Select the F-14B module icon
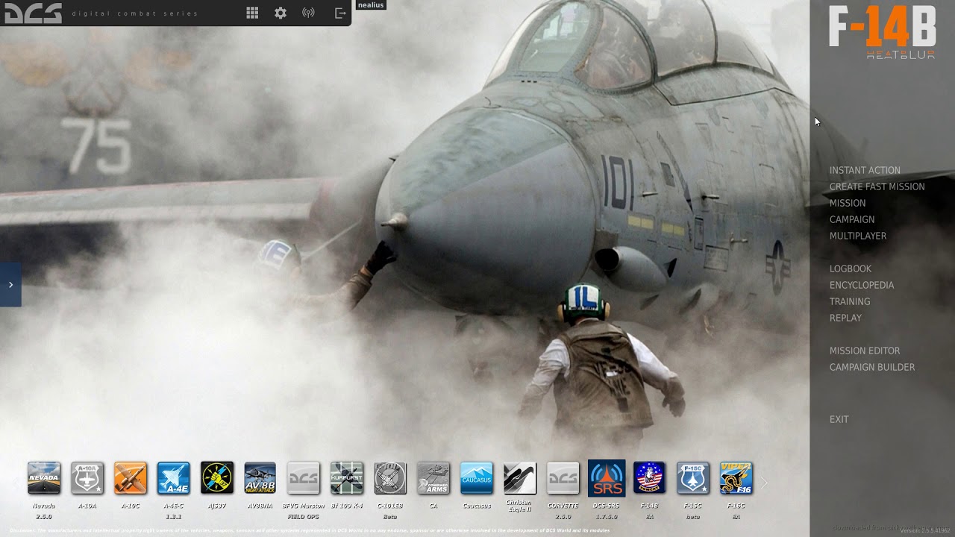 (650, 478)
